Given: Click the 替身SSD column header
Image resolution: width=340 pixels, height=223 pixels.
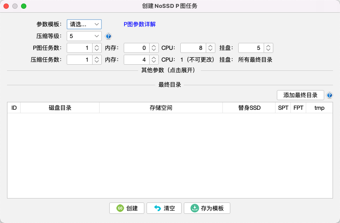Looking at the screenshot, I should pyautogui.click(x=249, y=108).
